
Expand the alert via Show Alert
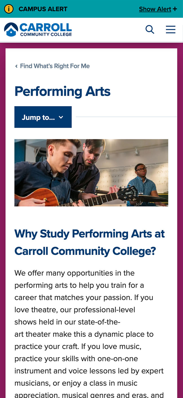click(x=155, y=9)
